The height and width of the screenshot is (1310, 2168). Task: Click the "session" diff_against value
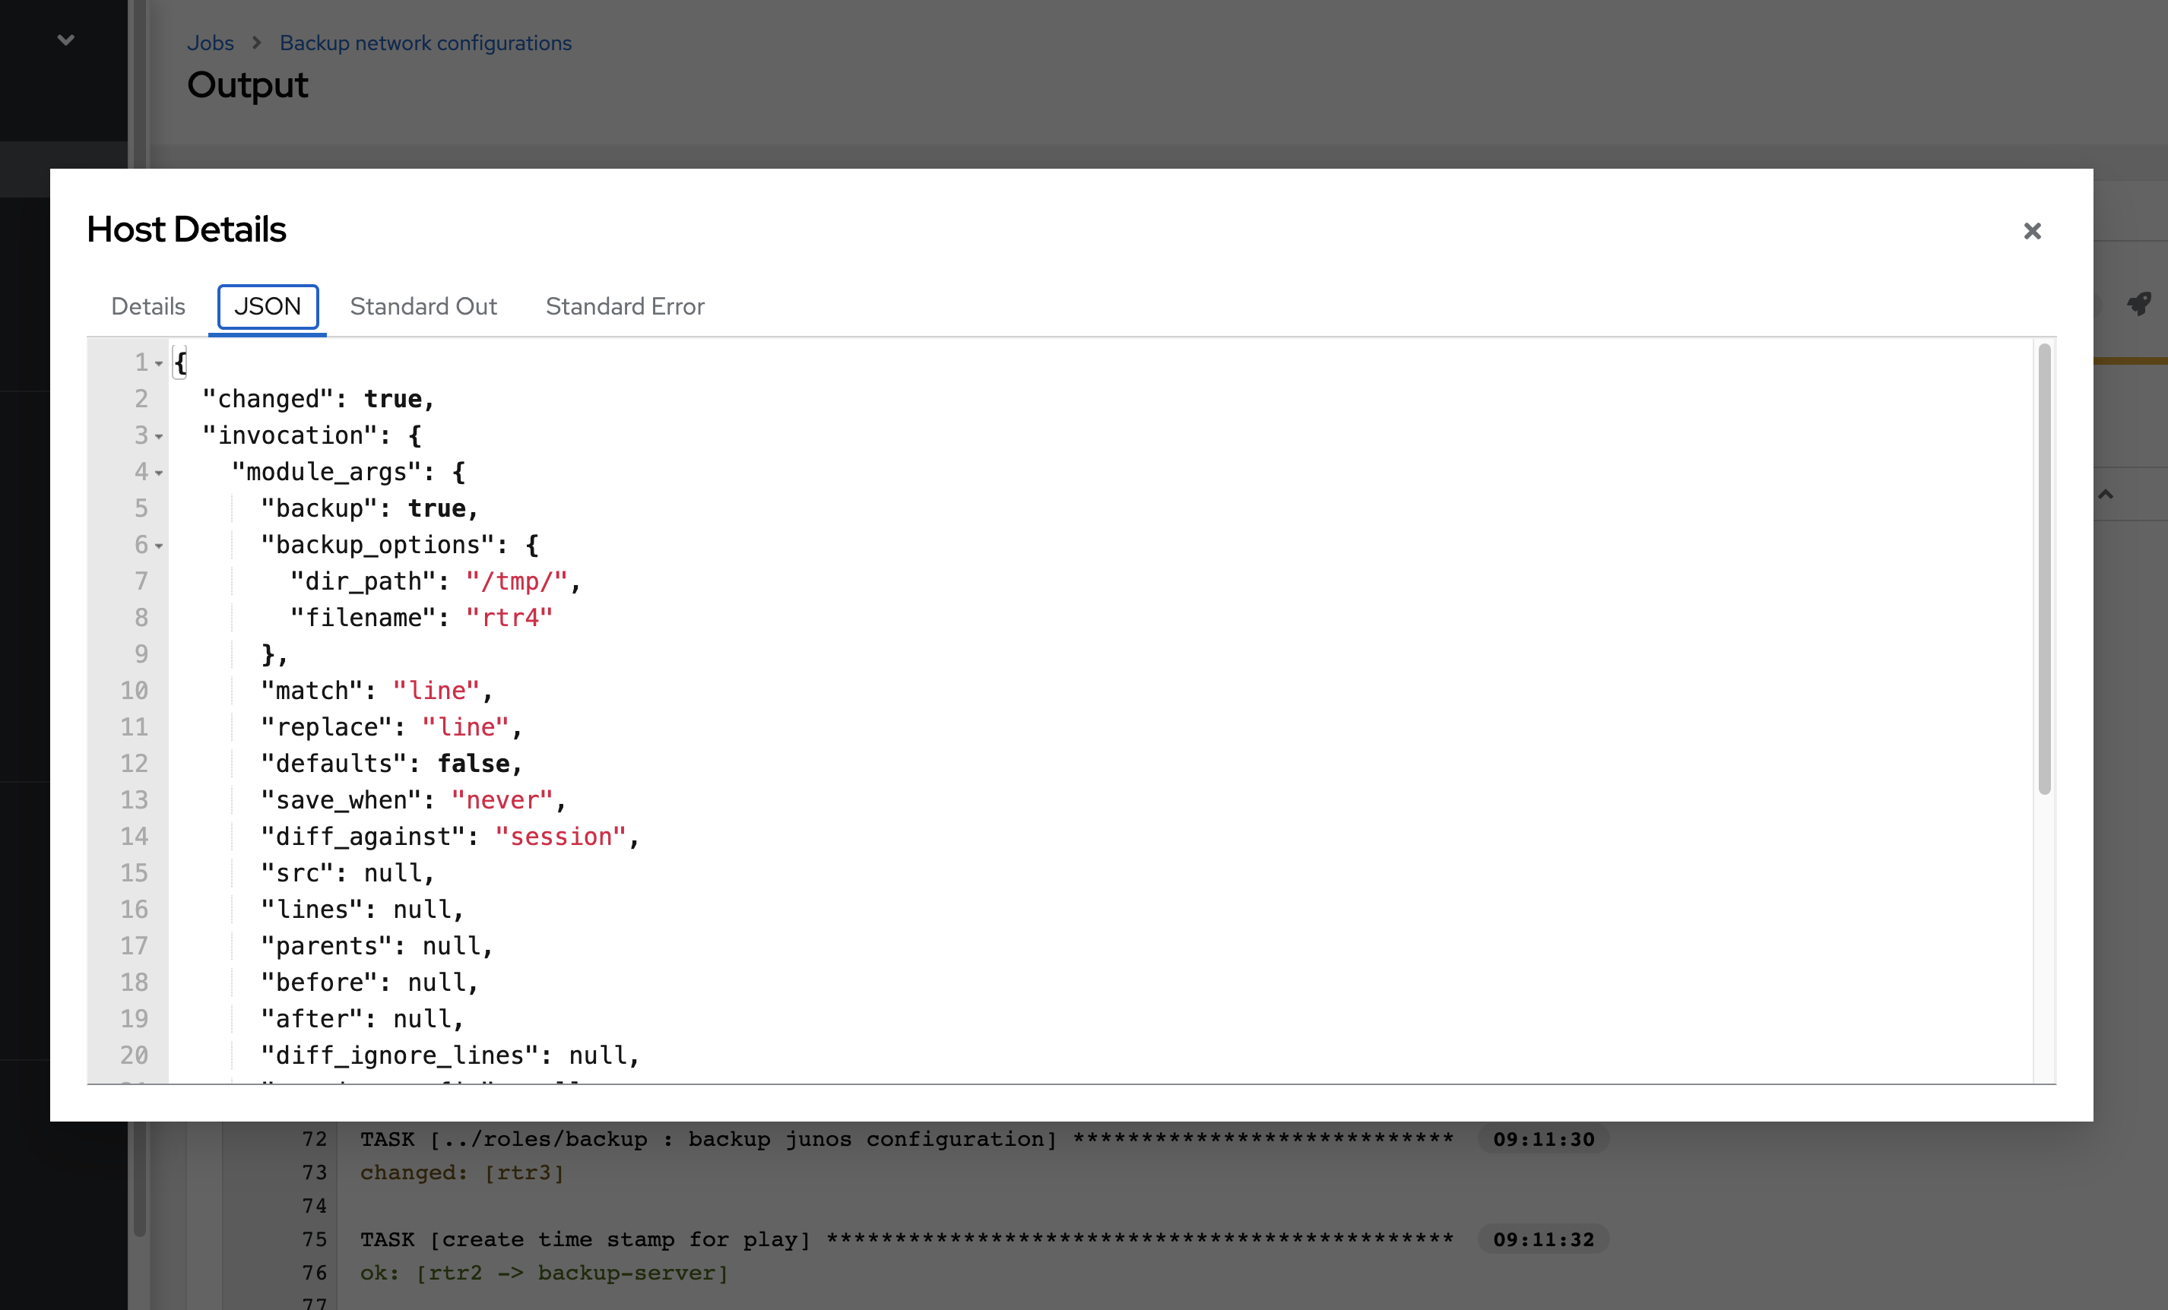coord(560,836)
